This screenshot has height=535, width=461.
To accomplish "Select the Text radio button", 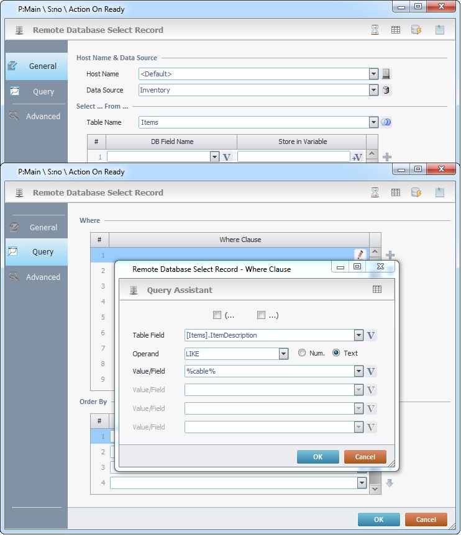I will pyautogui.click(x=337, y=353).
